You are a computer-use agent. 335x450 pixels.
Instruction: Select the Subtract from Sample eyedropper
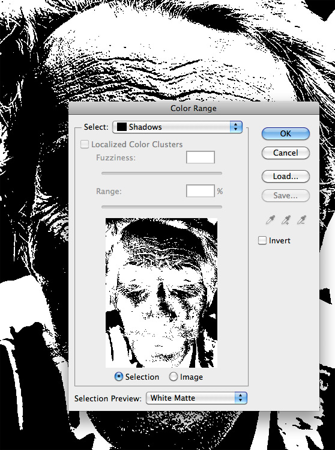click(301, 220)
